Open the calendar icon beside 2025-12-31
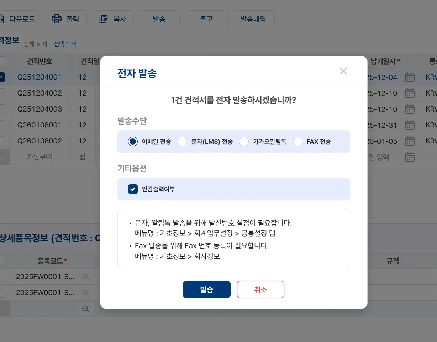The width and height of the screenshot is (437, 342). click(x=409, y=125)
